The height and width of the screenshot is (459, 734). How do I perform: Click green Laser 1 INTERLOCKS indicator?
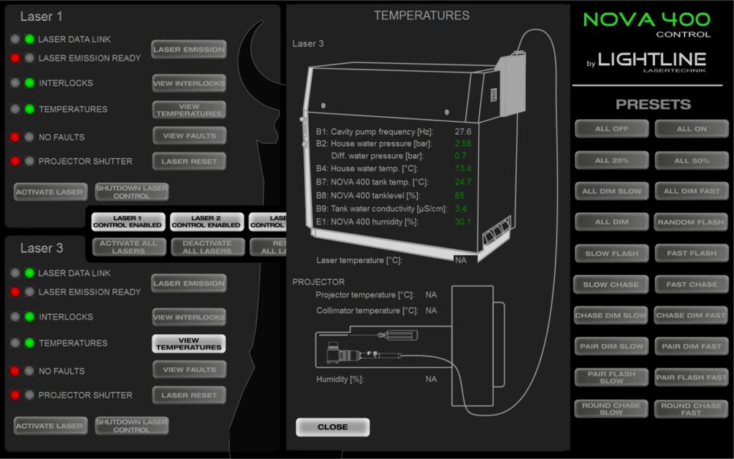(29, 83)
